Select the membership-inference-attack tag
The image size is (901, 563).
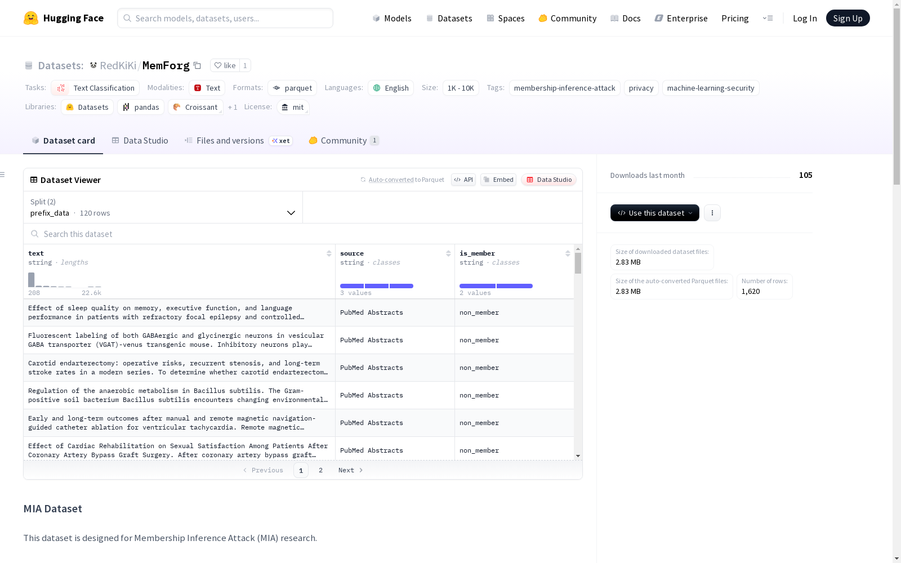(564, 88)
